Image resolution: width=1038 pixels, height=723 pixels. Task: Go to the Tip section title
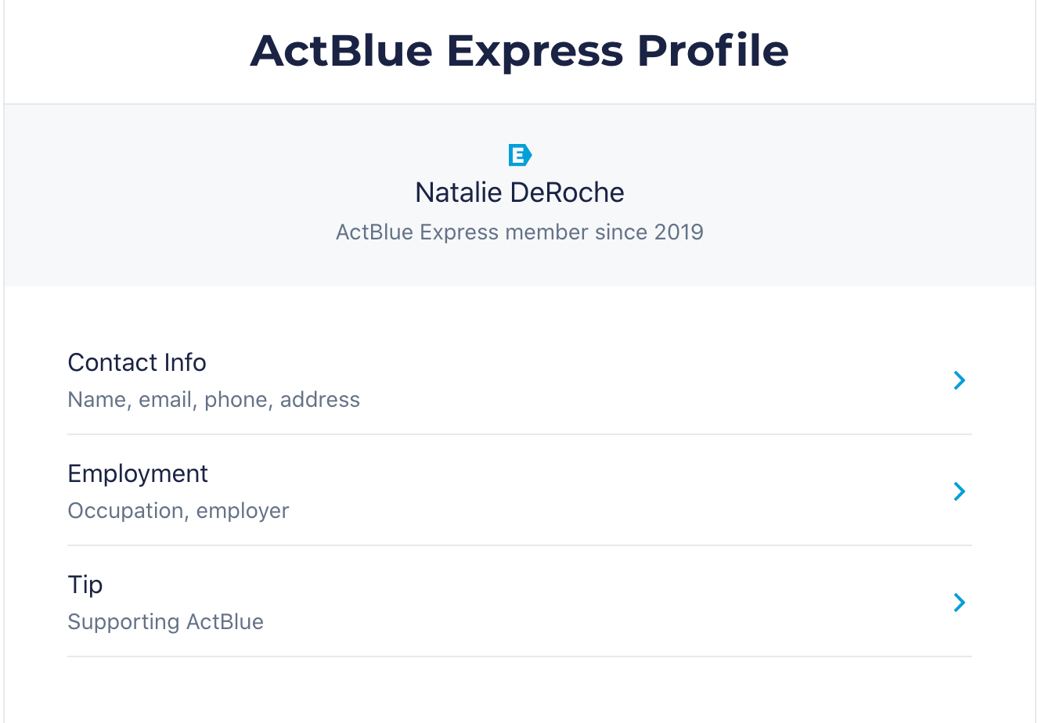click(x=85, y=585)
